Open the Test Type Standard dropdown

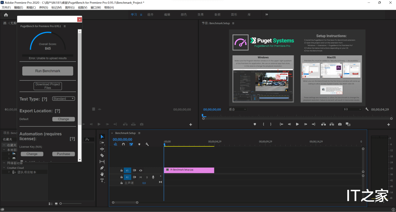coord(63,99)
